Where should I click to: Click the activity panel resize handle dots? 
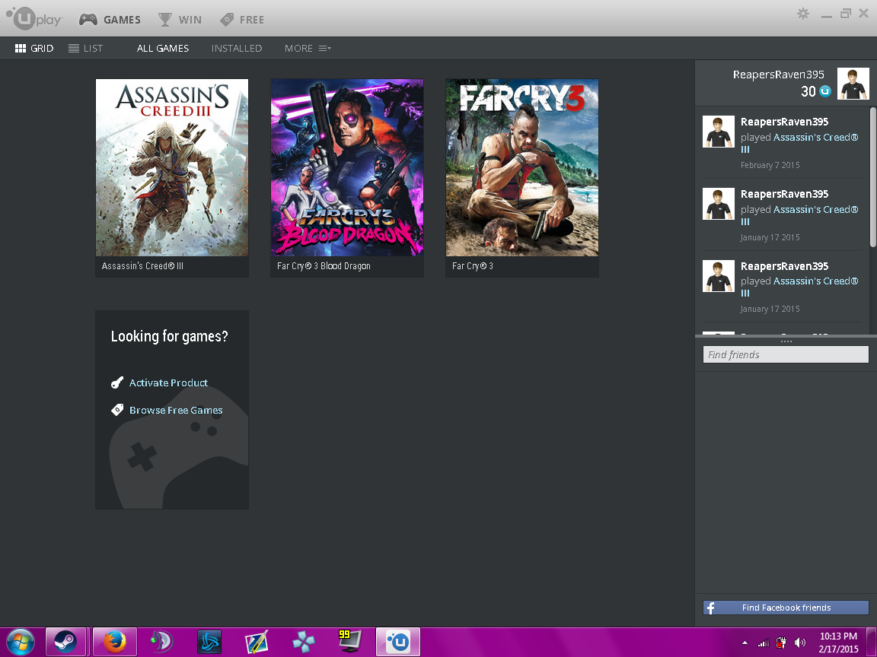click(x=786, y=341)
